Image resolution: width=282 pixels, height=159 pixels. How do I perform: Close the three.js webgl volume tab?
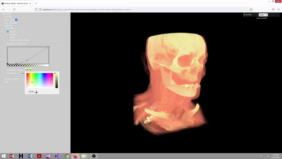click(x=30, y=3)
